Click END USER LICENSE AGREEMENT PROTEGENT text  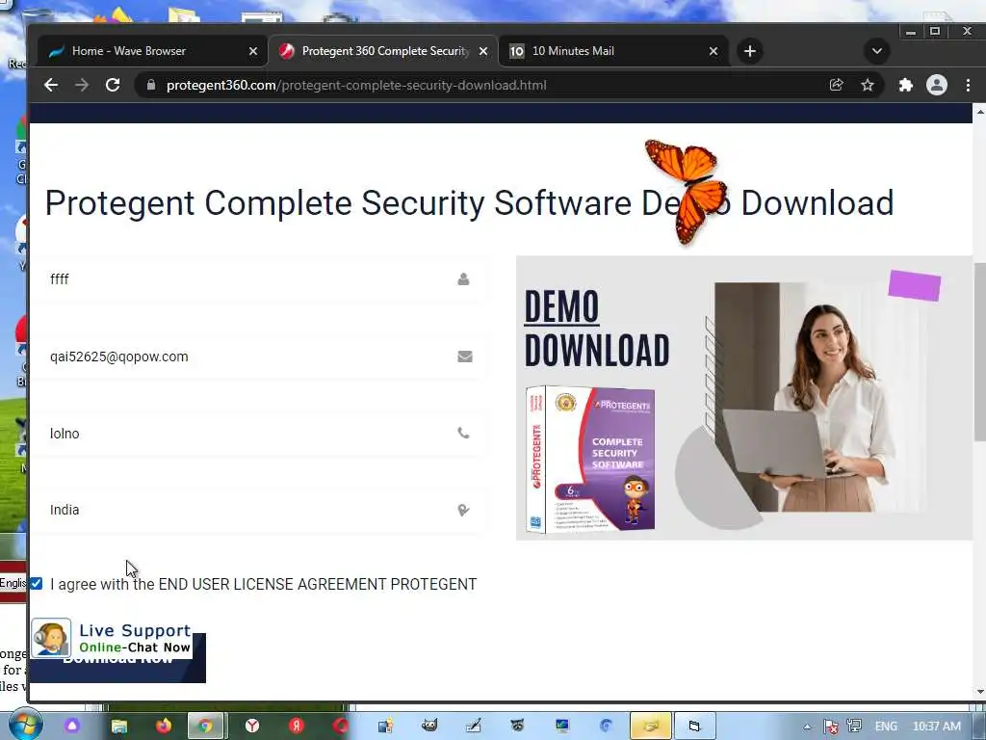(318, 584)
